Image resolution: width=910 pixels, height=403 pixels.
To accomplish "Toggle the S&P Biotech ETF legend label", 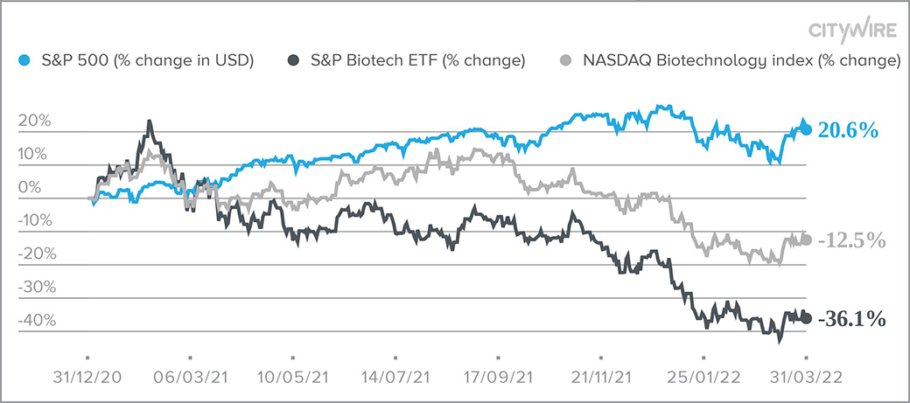I will point(415,61).
